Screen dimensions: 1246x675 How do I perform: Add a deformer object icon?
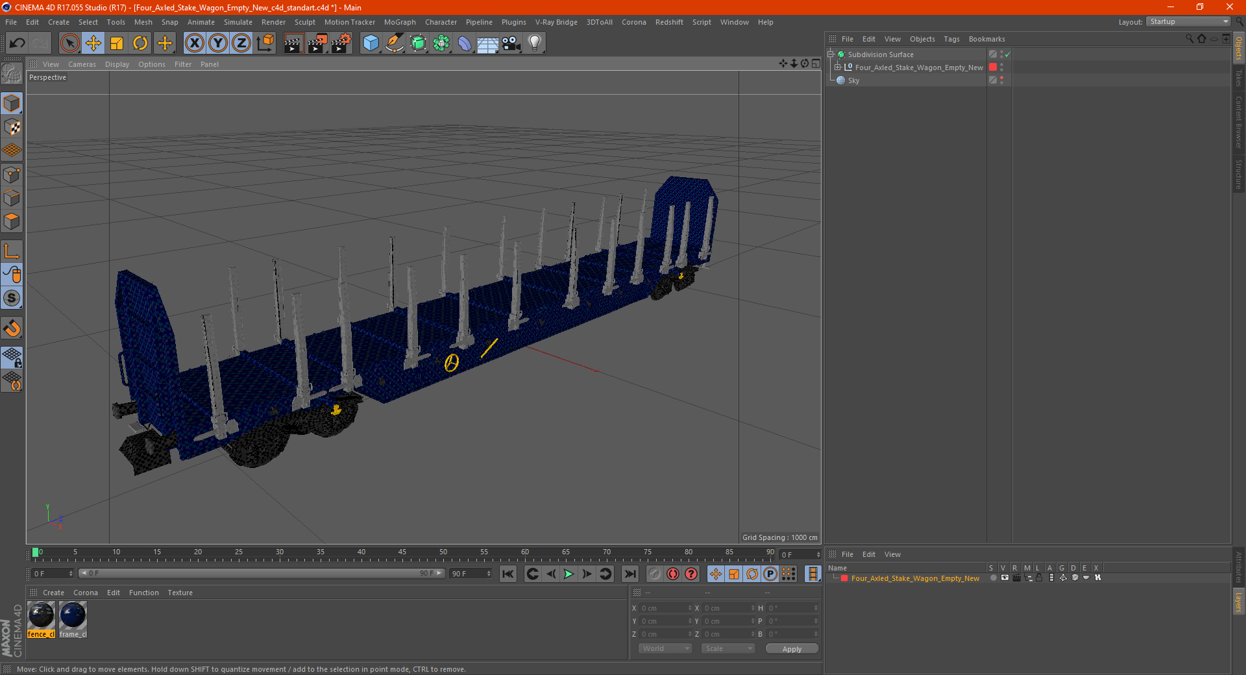465,43
